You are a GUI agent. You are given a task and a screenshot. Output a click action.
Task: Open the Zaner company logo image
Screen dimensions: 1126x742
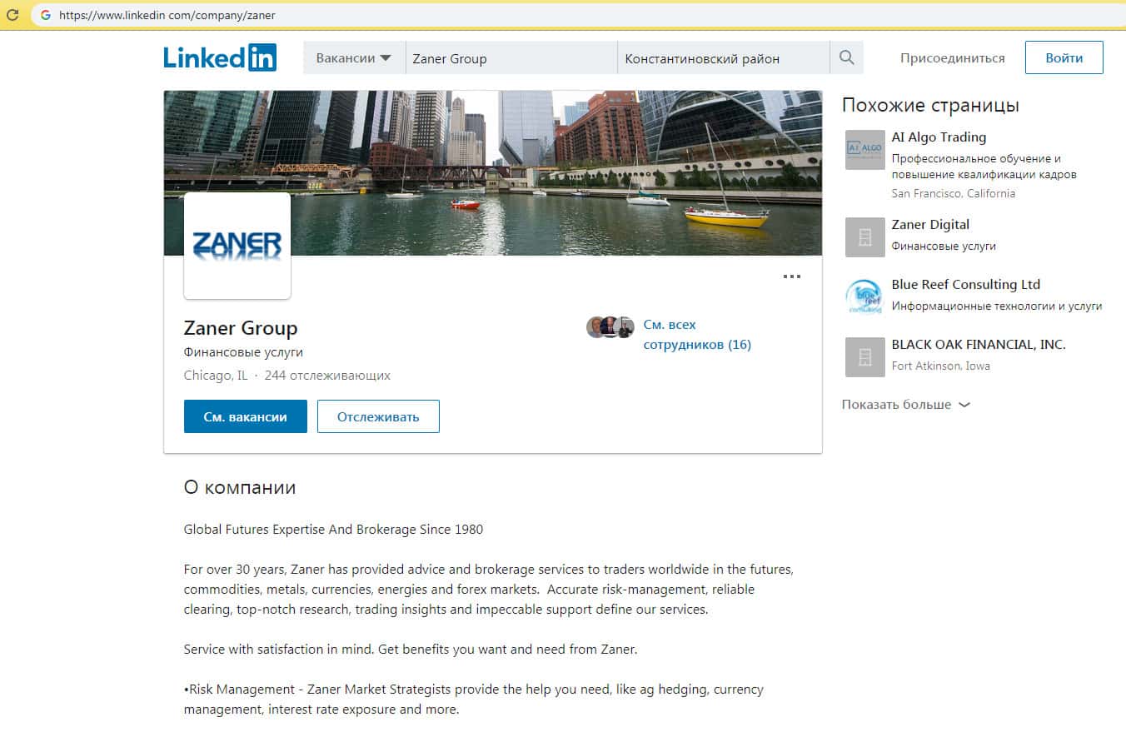point(237,246)
